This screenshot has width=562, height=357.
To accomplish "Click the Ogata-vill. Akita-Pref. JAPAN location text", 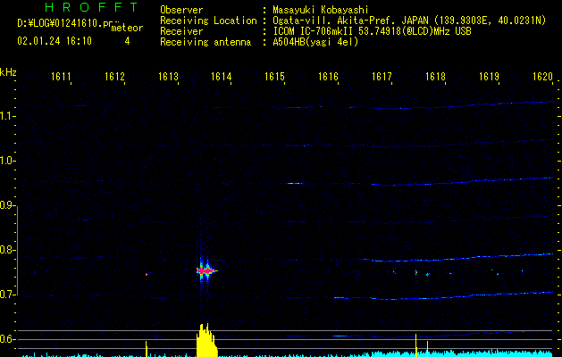I will click(x=349, y=21).
